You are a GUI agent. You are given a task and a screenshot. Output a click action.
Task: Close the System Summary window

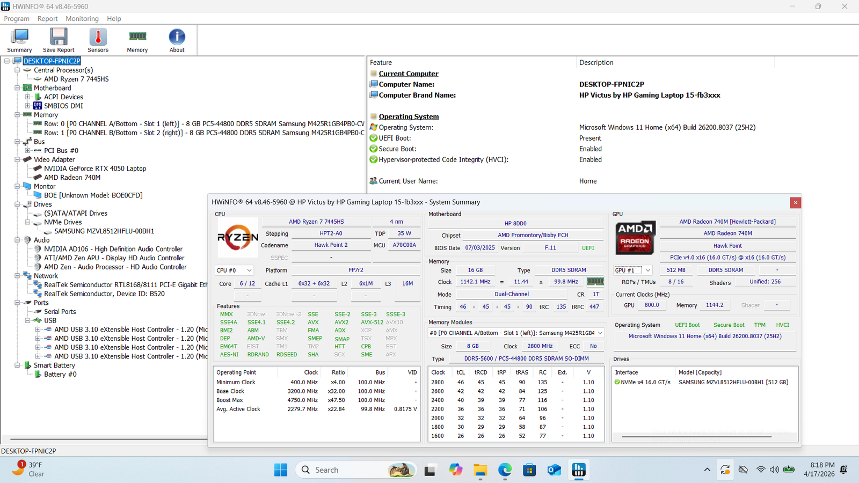pos(795,202)
